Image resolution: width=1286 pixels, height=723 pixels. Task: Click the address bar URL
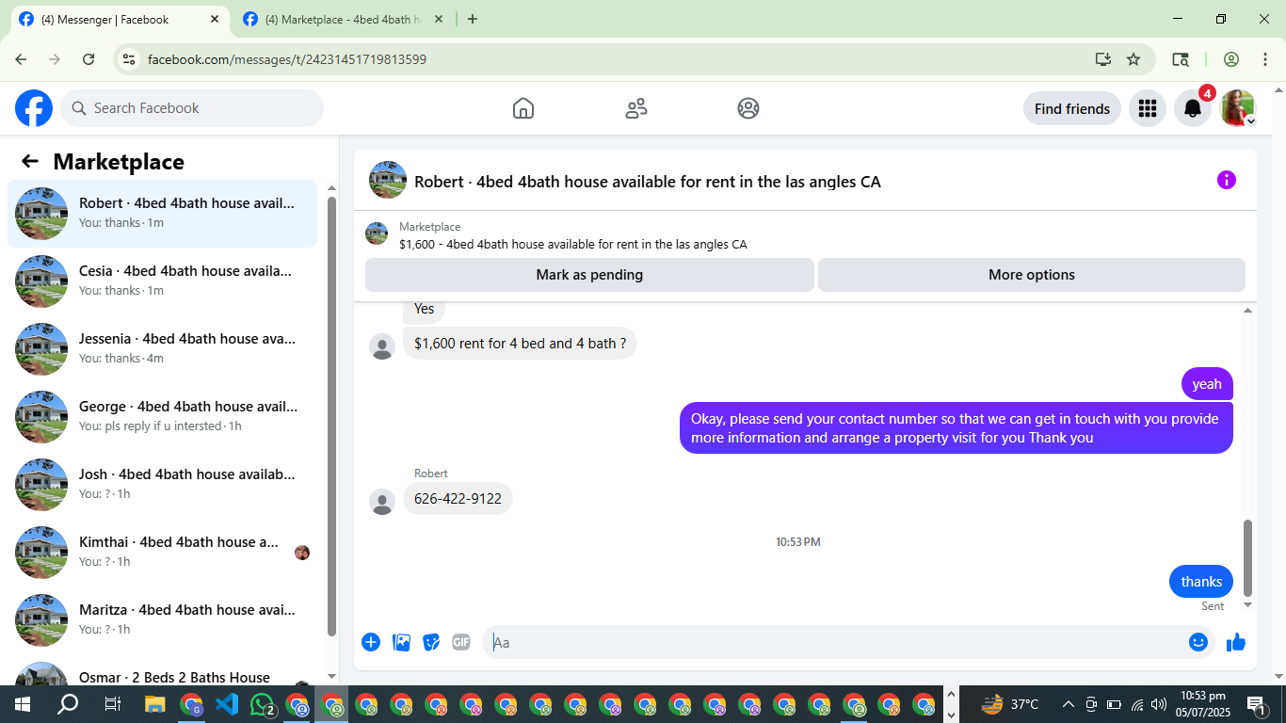point(287,59)
